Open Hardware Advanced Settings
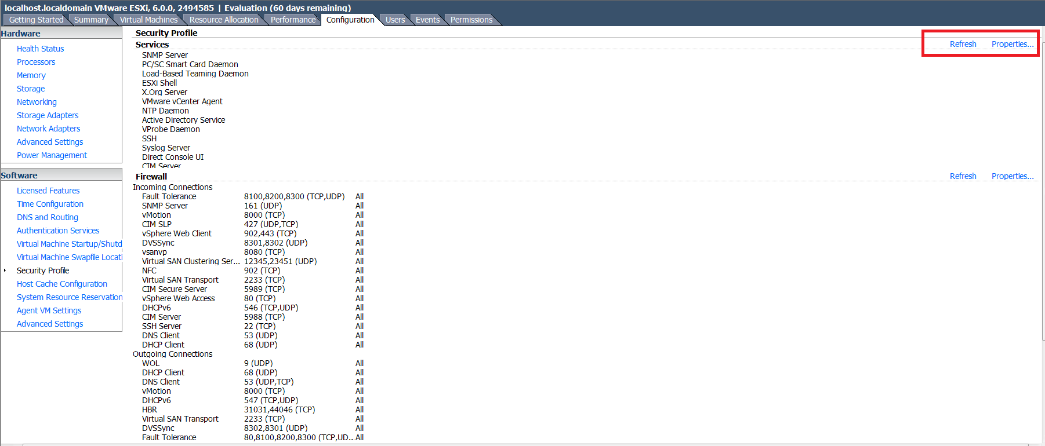Viewport: 1045px width, 446px height. (50, 142)
